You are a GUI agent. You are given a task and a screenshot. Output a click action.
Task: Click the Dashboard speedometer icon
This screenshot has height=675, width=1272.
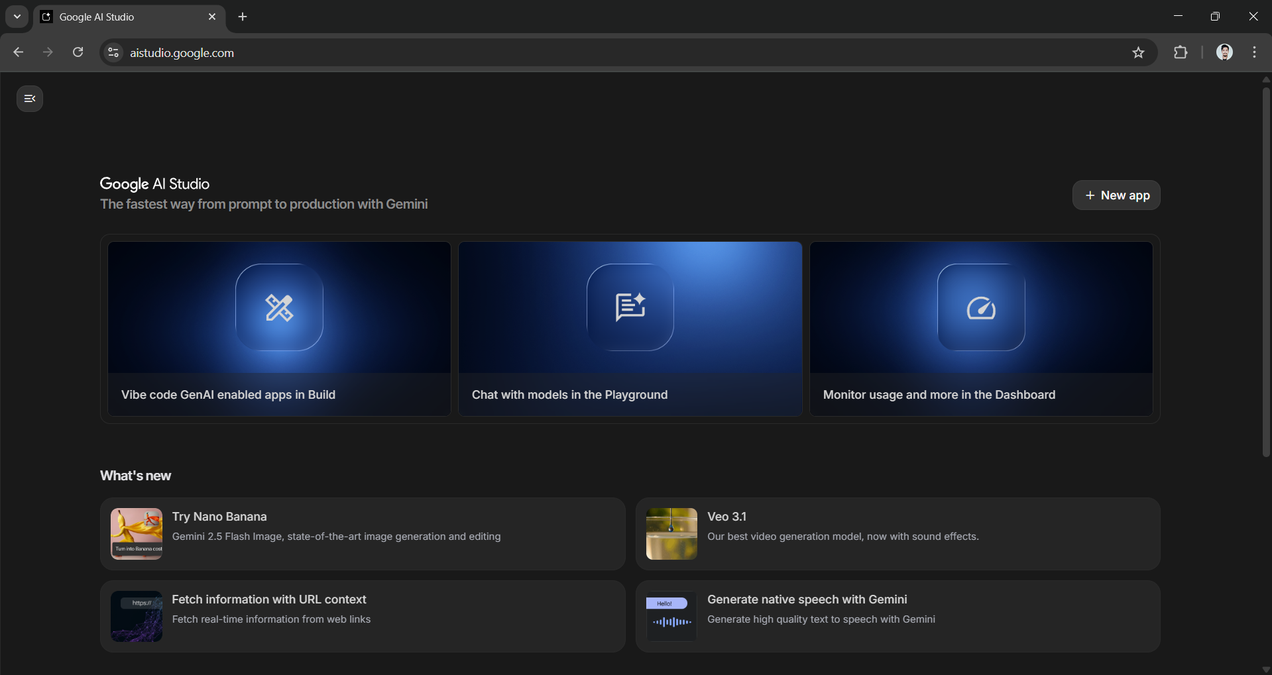(981, 307)
